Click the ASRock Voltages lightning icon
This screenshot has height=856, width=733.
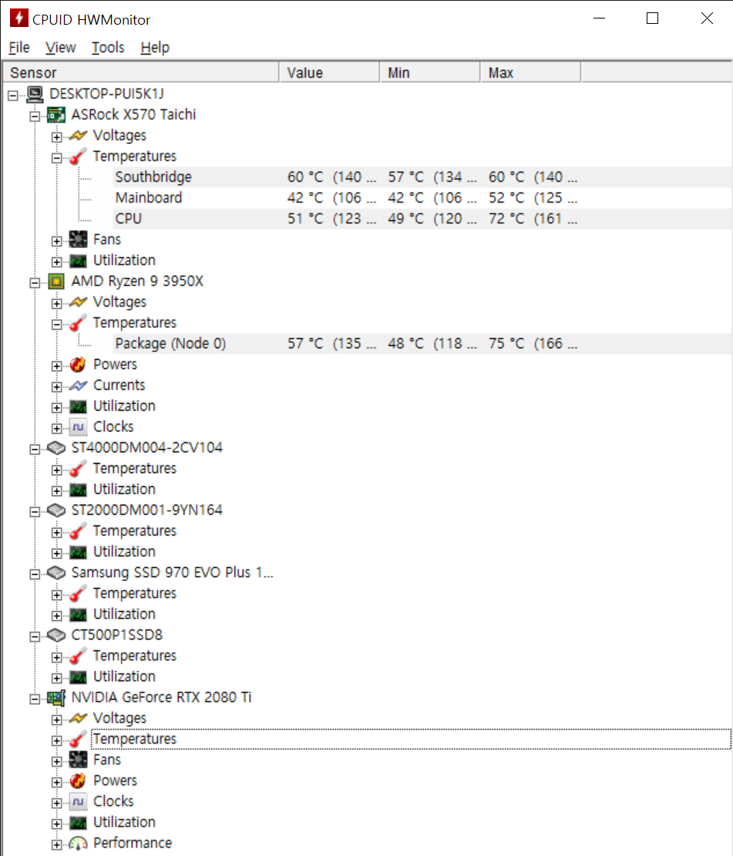tap(78, 136)
